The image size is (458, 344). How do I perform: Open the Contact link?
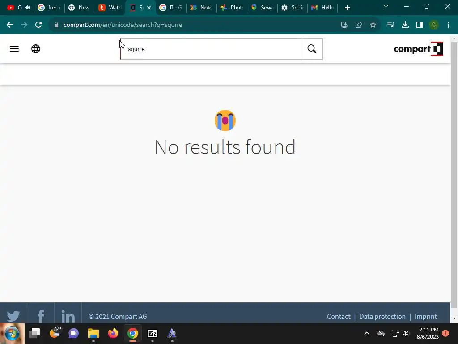click(x=339, y=317)
